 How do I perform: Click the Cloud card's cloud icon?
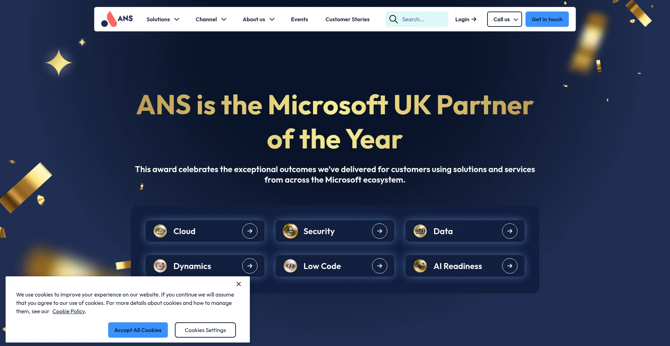[x=160, y=231]
